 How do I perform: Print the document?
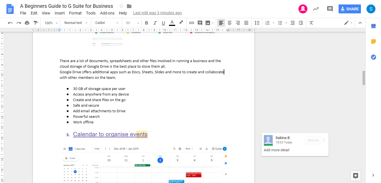click(27, 23)
